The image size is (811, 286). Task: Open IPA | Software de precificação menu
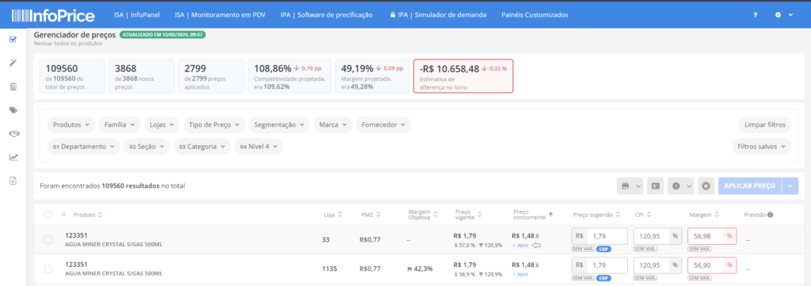coord(326,15)
